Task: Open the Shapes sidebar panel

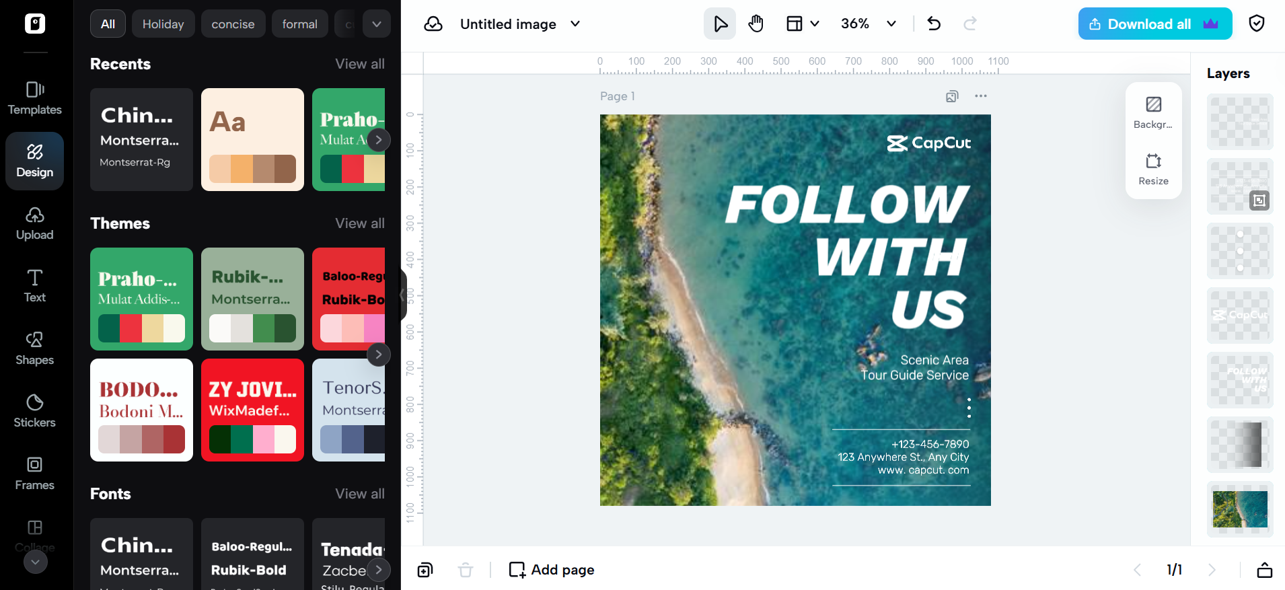Action: click(x=35, y=348)
